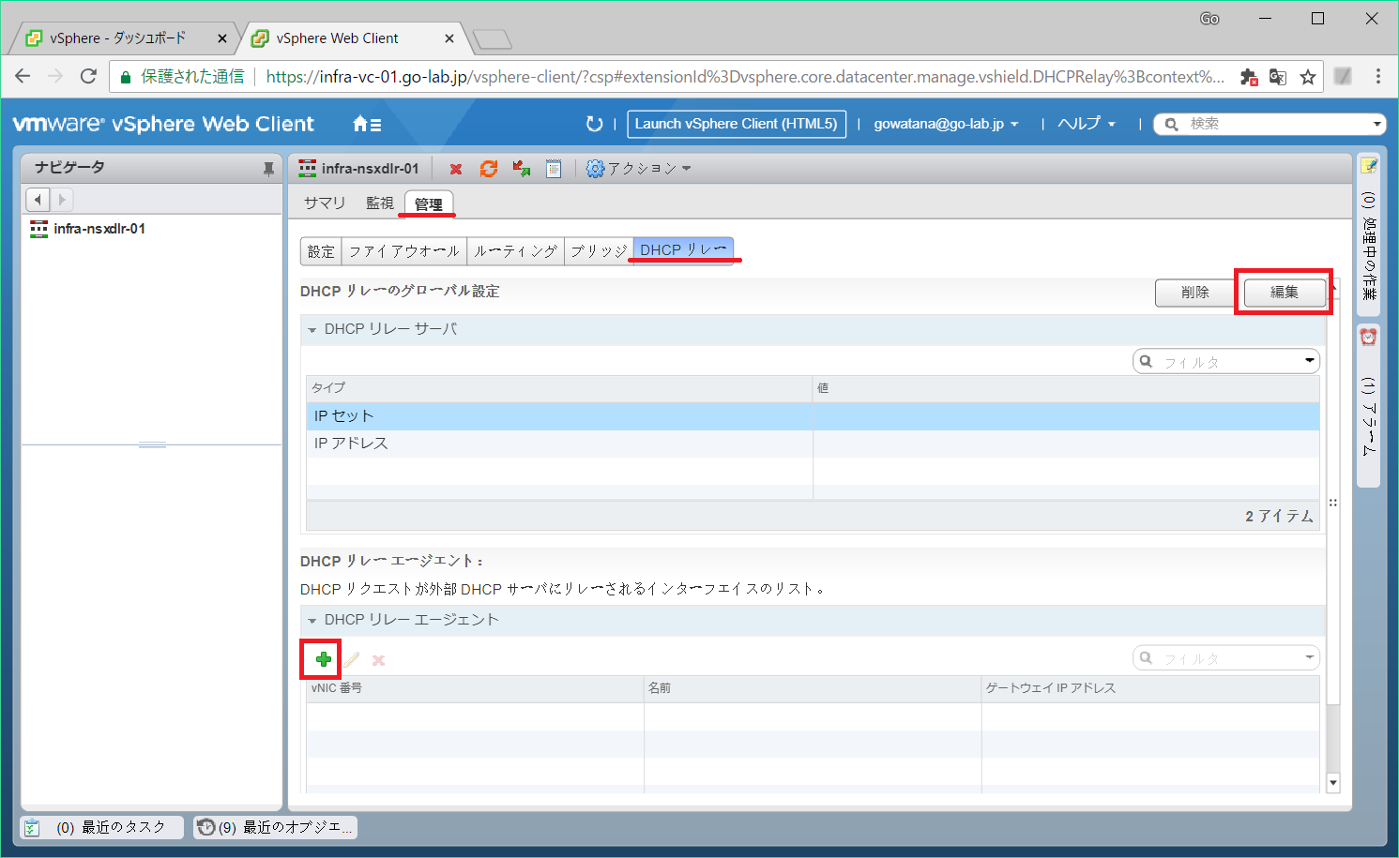Open the ルーティング sub-tab
This screenshot has height=858, width=1399.
(x=516, y=251)
